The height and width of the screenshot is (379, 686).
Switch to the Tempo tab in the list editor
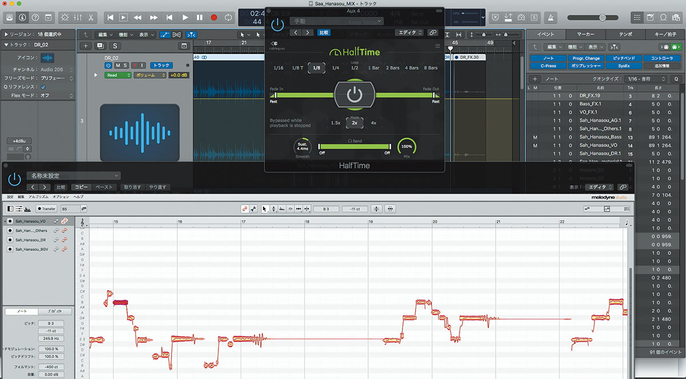click(x=625, y=34)
